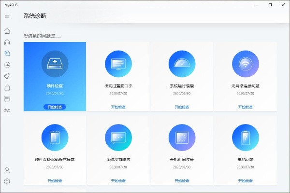This screenshot has height=193, width=290.
Task: Open the rocket icon in sidebar
Action: coord(7,76)
